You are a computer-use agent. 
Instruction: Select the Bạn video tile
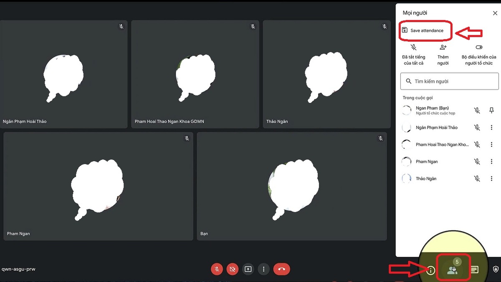292,186
